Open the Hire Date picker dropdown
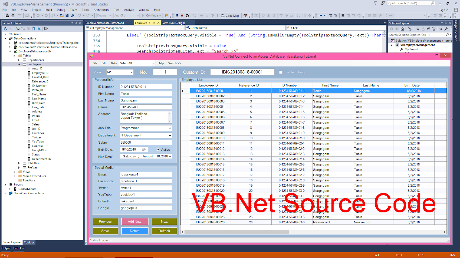The height and width of the screenshot is (258, 460). pos(170,157)
